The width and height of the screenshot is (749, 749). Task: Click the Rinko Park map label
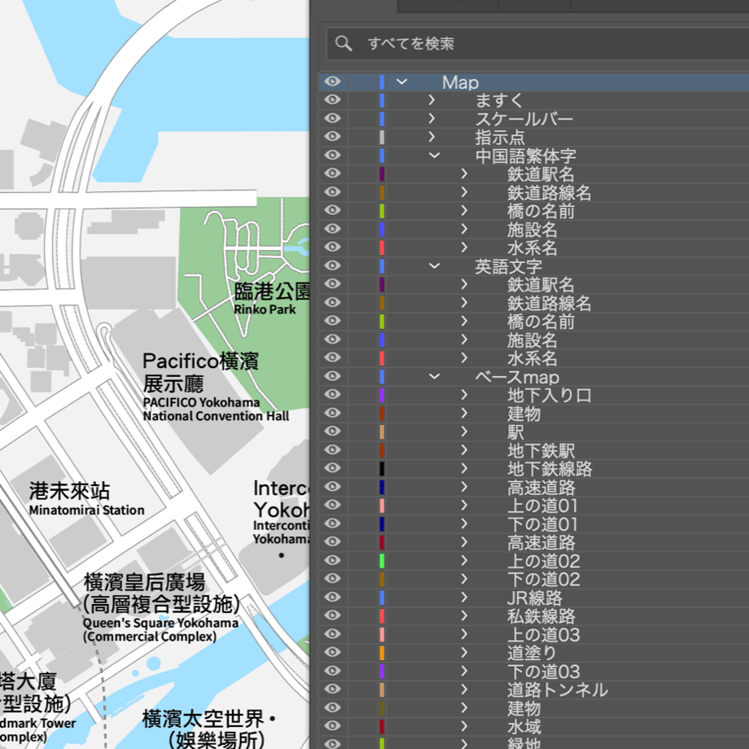tap(265, 309)
